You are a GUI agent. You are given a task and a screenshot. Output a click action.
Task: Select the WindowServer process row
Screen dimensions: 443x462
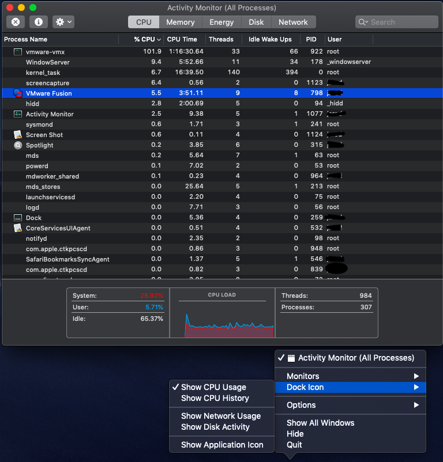point(223,62)
